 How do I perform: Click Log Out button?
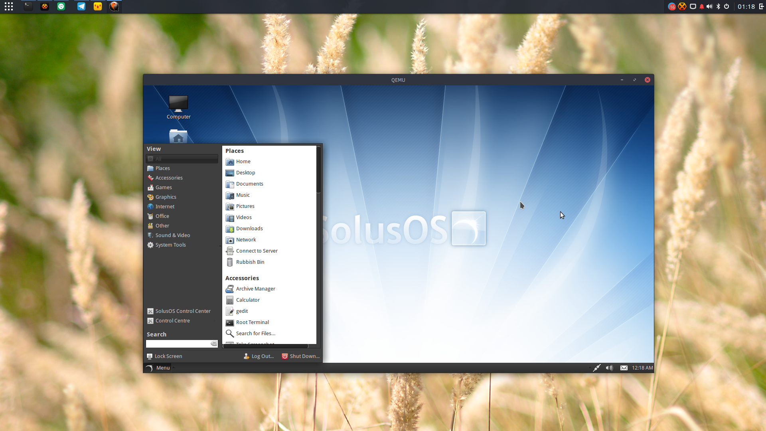click(x=259, y=356)
